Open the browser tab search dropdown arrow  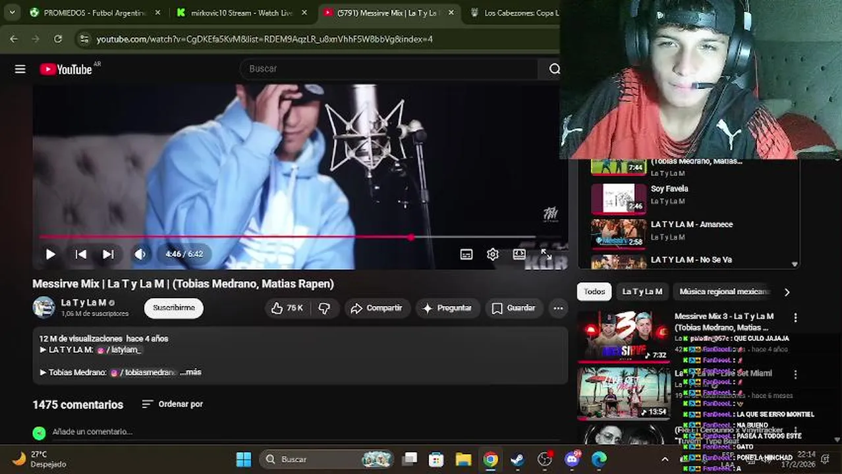[x=12, y=13]
